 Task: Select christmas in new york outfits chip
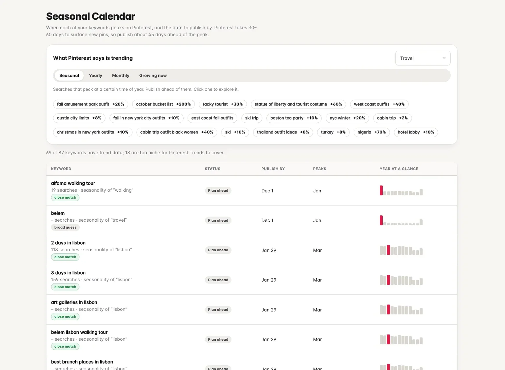93,132
